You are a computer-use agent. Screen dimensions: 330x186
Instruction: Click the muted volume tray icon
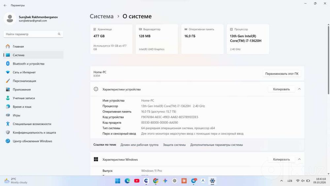[x=303, y=181]
